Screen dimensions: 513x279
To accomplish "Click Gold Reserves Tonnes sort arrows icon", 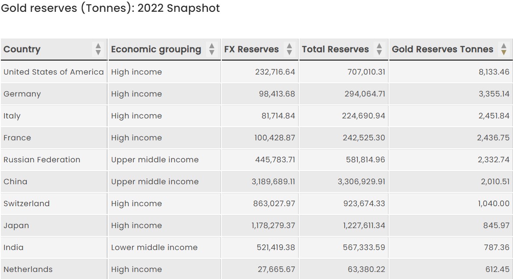I will tap(504, 49).
